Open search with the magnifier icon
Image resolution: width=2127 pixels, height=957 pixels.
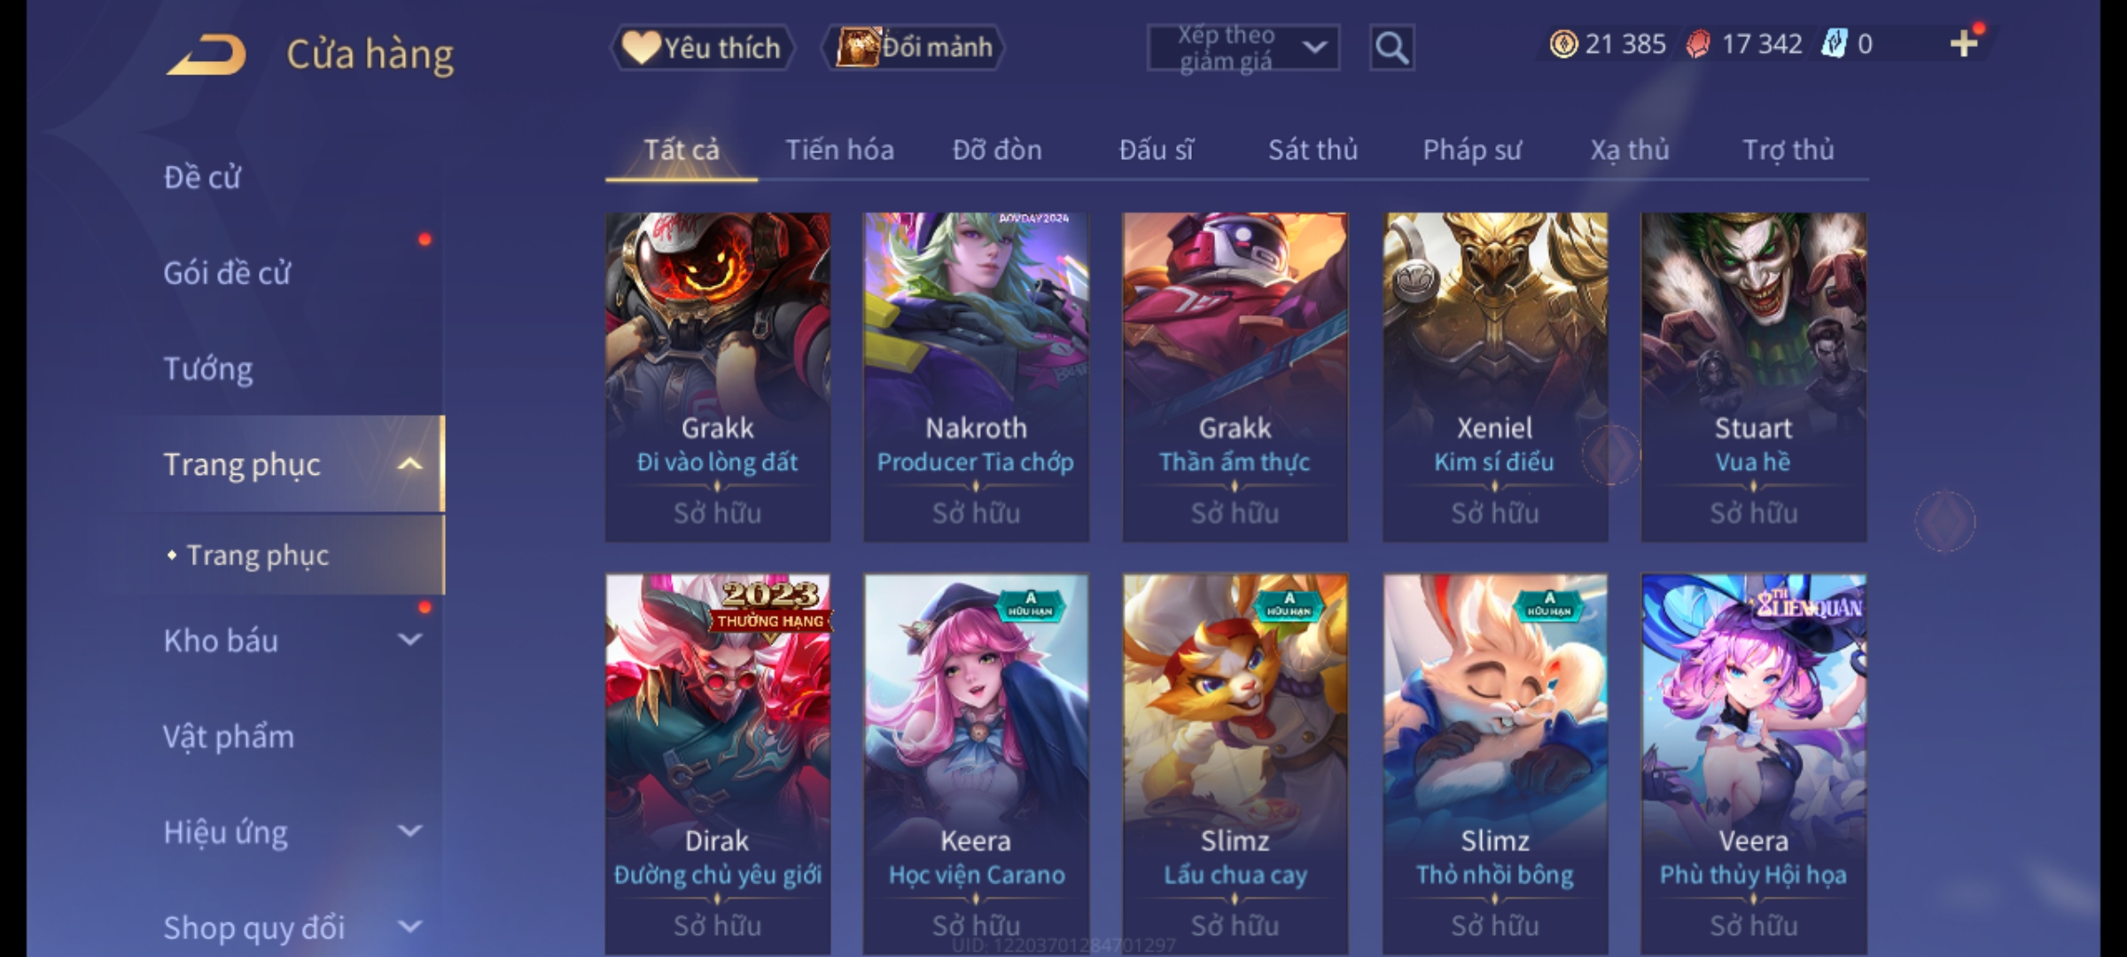point(1391,48)
